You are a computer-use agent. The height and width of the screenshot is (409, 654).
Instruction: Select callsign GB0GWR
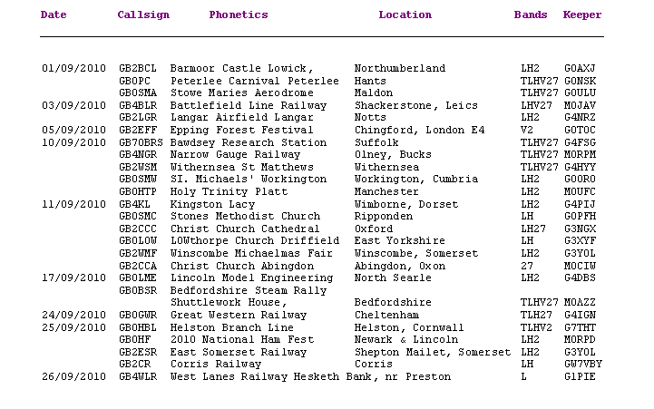(x=138, y=315)
